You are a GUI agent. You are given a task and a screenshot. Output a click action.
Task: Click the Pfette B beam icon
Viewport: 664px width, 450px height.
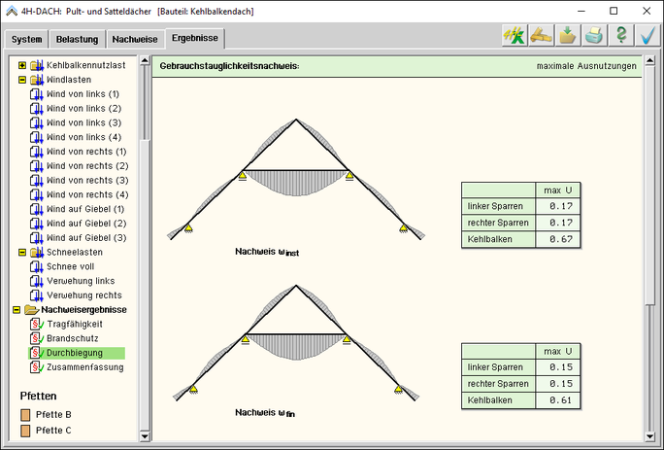(26, 415)
